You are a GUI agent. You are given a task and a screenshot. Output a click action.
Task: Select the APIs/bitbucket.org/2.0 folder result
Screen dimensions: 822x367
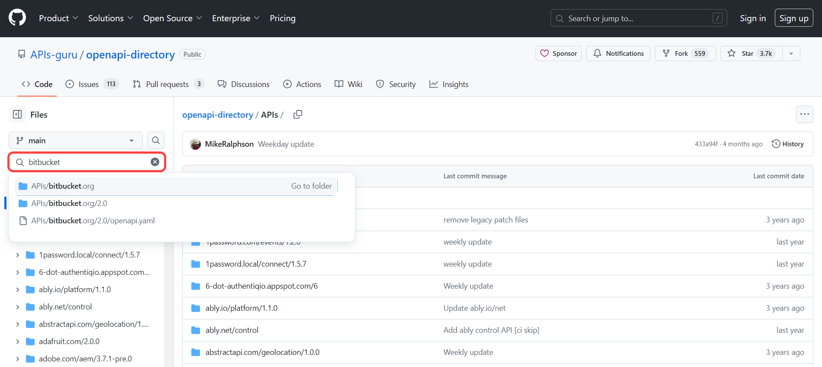(x=175, y=203)
